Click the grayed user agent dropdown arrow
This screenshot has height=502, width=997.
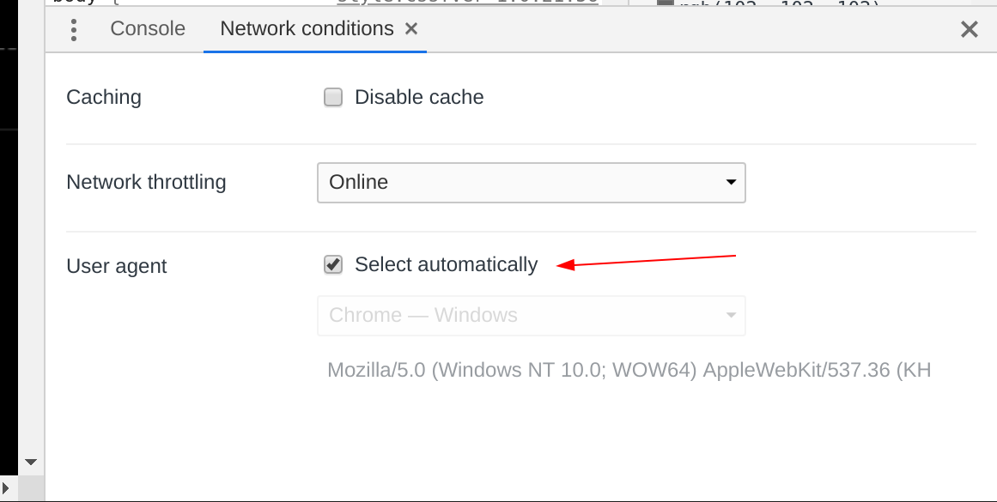pos(731,315)
